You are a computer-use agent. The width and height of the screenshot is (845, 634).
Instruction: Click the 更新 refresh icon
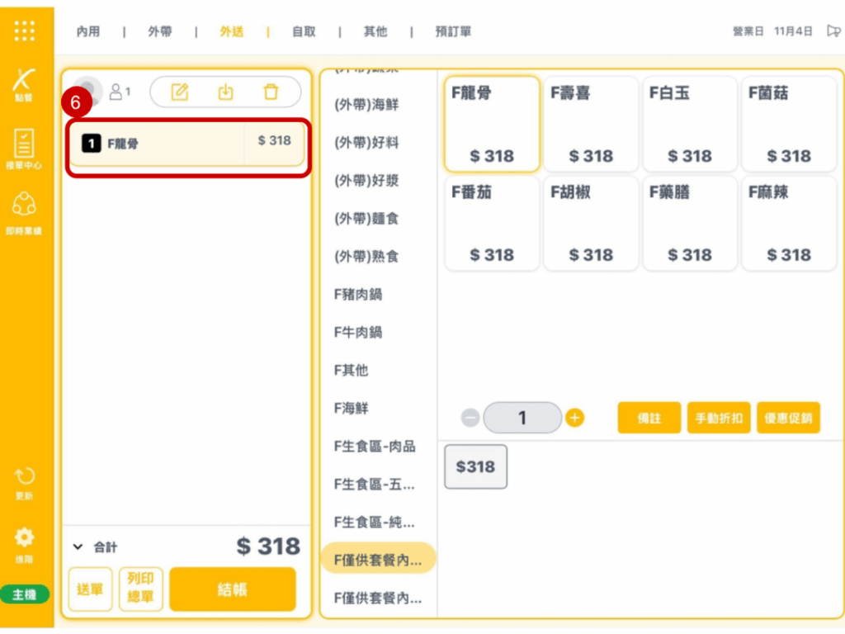(25, 481)
